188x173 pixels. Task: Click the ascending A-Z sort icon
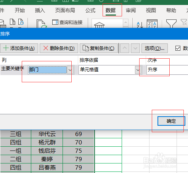click(x=140, y=25)
